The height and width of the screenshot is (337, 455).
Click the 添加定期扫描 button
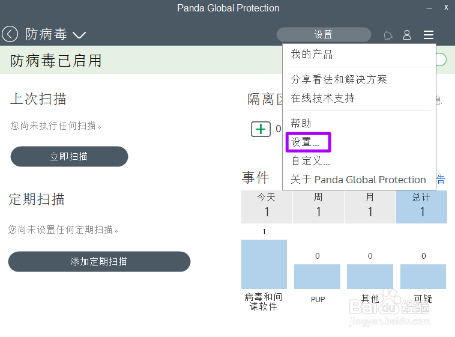point(99,261)
